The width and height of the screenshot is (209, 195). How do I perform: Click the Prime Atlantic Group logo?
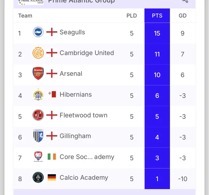tap(31, 2)
